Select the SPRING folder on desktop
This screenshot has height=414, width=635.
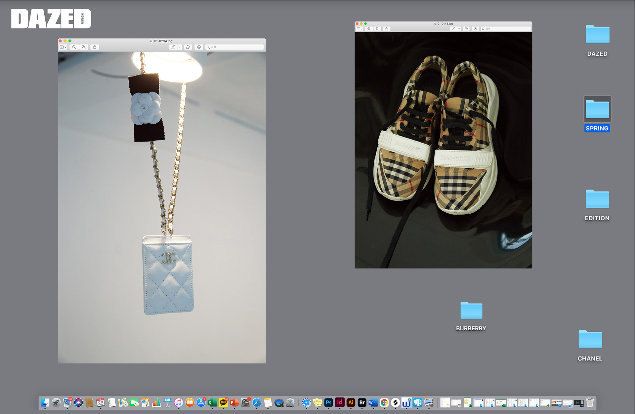pos(597,110)
